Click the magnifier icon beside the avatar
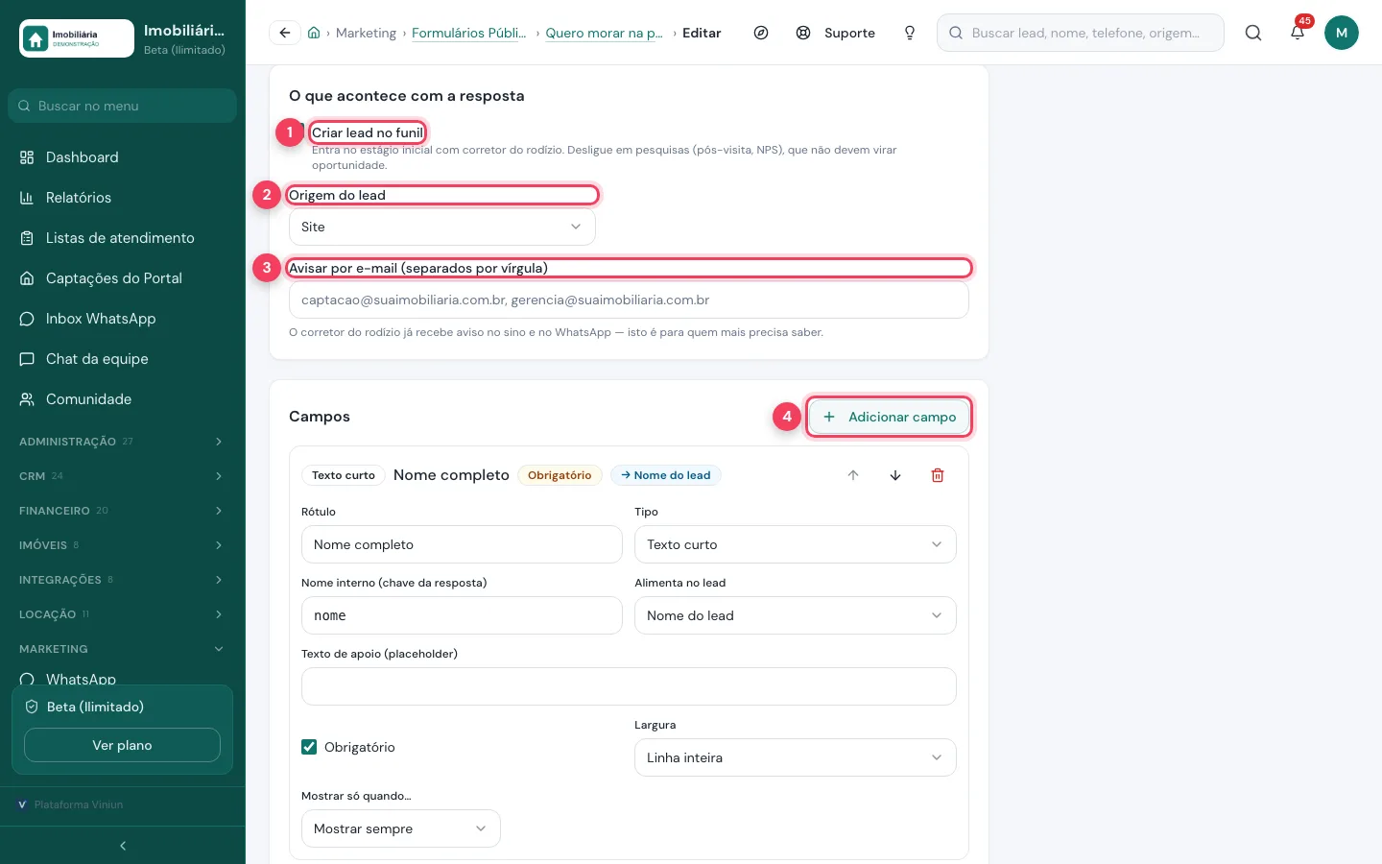 click(1253, 33)
